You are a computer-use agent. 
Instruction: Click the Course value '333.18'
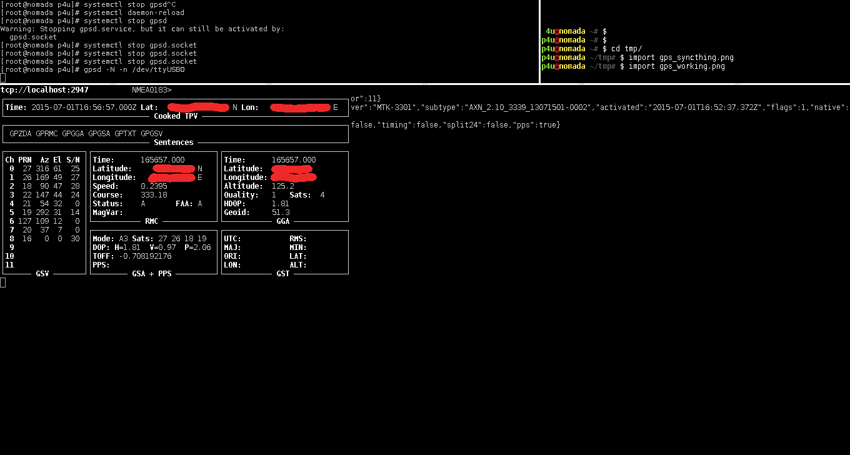click(x=154, y=195)
